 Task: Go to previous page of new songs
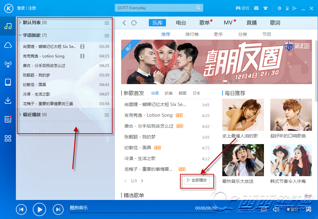click(125, 181)
